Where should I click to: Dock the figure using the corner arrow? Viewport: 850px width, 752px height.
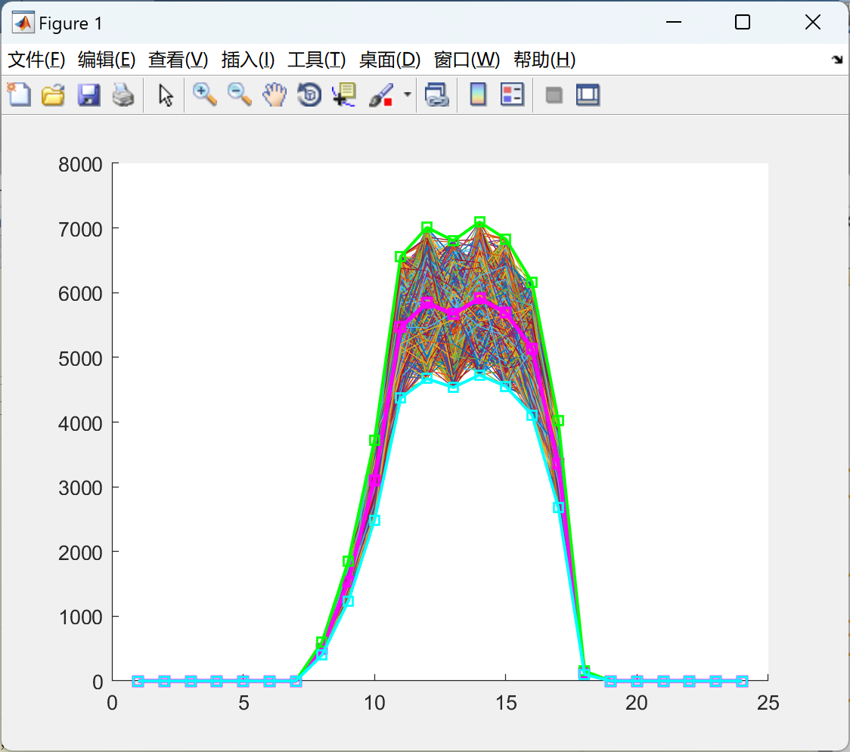838,60
